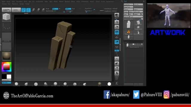Image resolution: width=191 pixels, height=107 pixels.
Task: Open the stroke type dots thumbnail
Action: [7, 27]
